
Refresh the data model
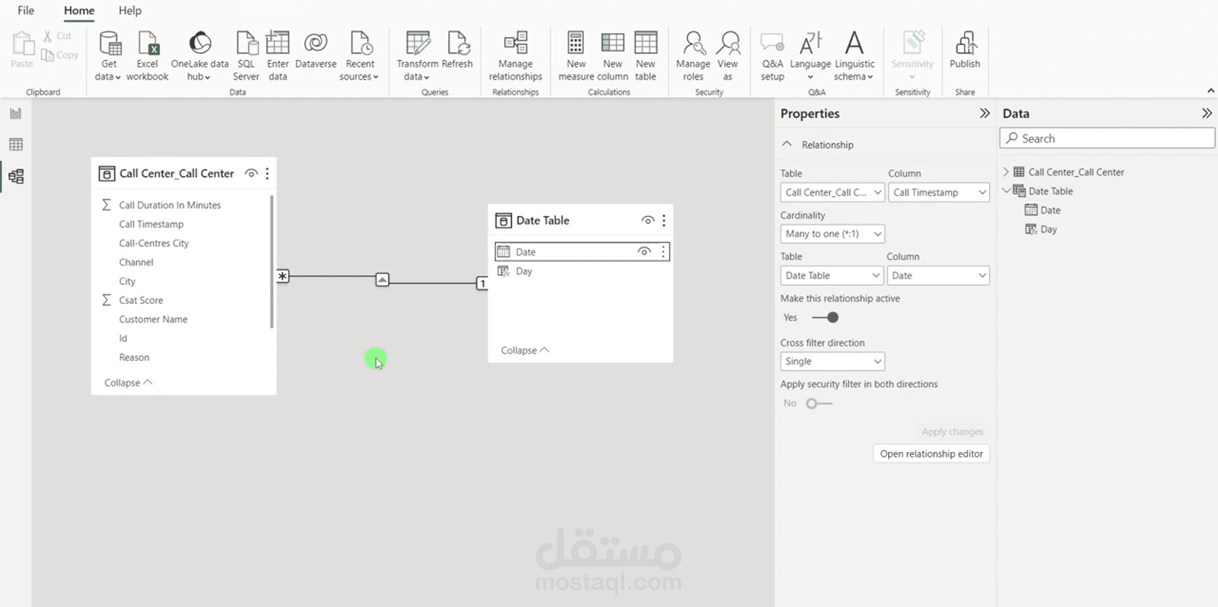tap(457, 50)
